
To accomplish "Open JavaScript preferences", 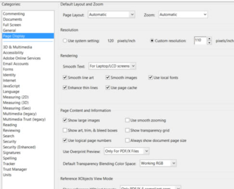I will tap(12, 86).
